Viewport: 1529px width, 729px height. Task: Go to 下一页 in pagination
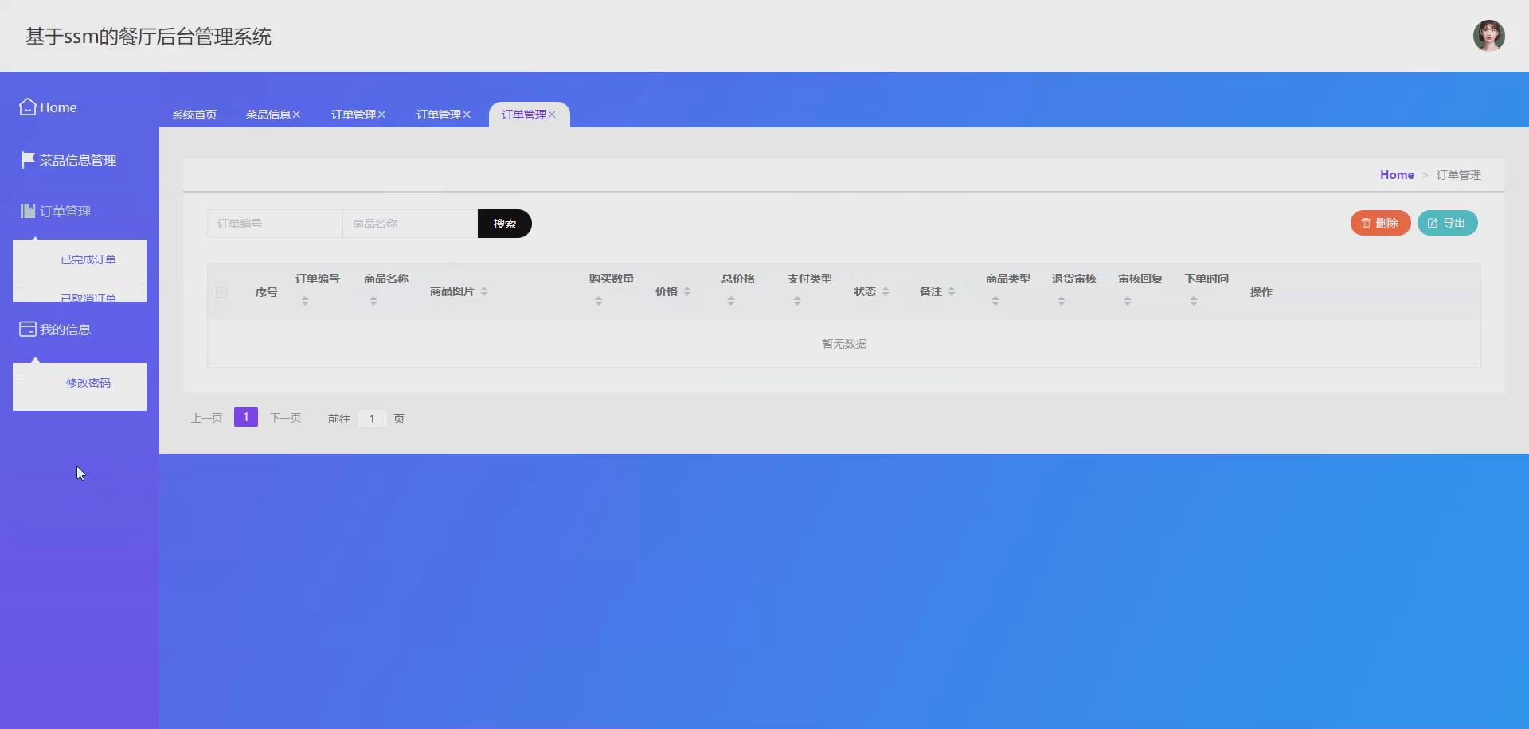tap(285, 418)
